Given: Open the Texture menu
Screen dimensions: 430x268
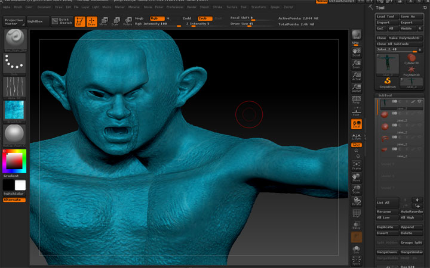Looking at the screenshot, I should tap(231, 7).
